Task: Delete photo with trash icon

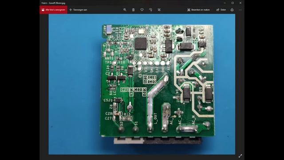Action: (133, 10)
